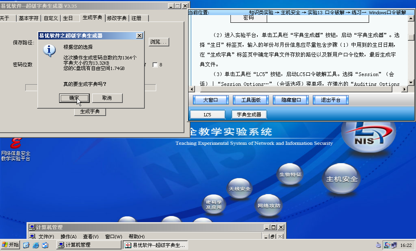Click horizontal scroll-left arrow in instruction panel
416x251 pixels.
192,89
